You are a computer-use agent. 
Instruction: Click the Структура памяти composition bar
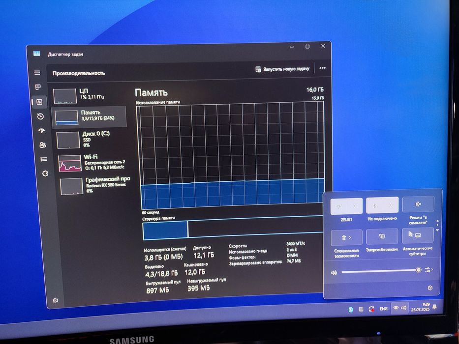pos(233,229)
